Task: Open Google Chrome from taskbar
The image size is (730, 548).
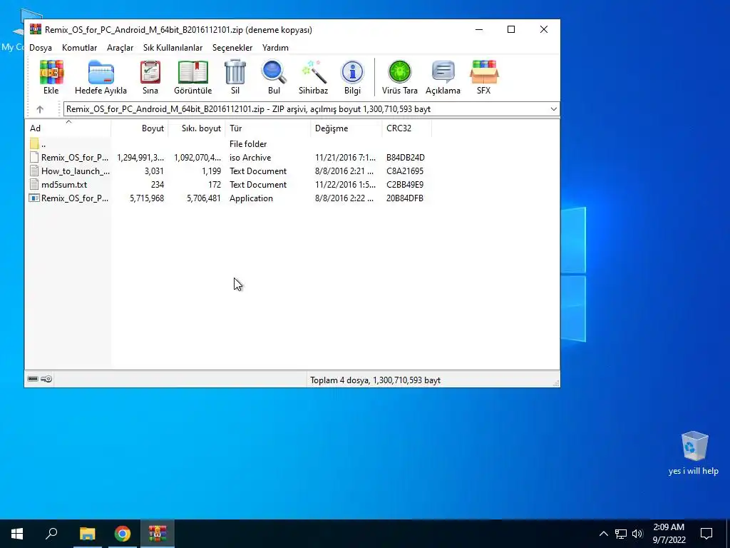Action: (123, 534)
